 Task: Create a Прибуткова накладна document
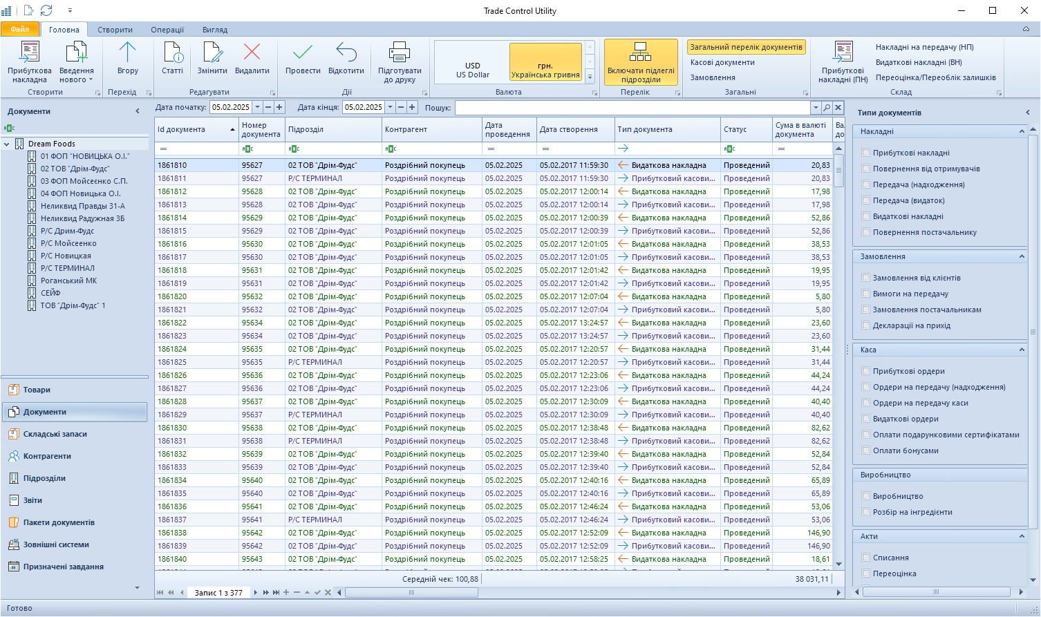click(29, 62)
